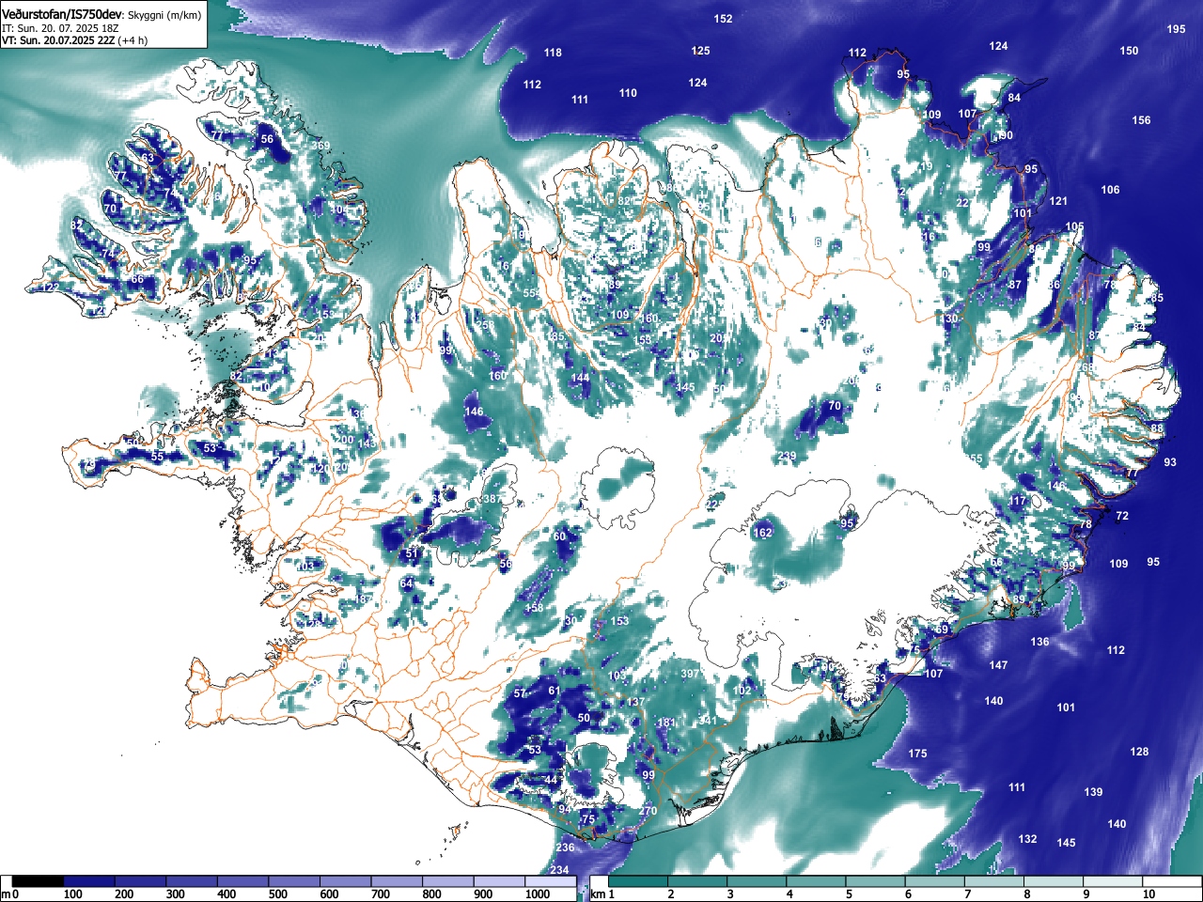Click the 500 tick on the metre legend

click(x=277, y=894)
